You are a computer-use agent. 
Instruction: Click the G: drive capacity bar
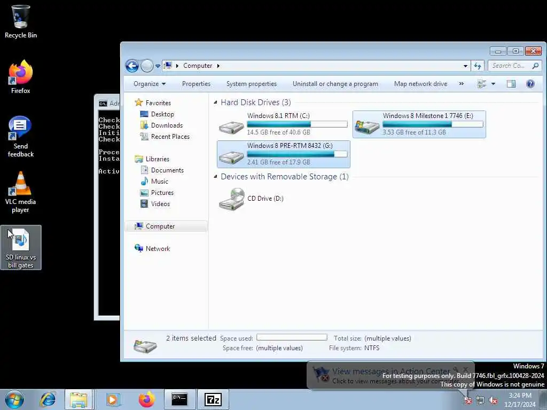[x=297, y=154]
